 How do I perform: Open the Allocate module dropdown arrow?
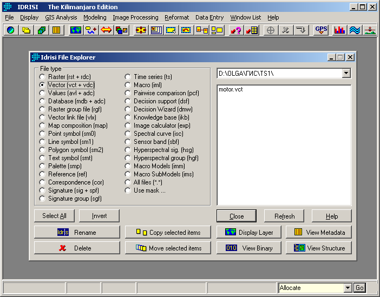(x=348, y=288)
